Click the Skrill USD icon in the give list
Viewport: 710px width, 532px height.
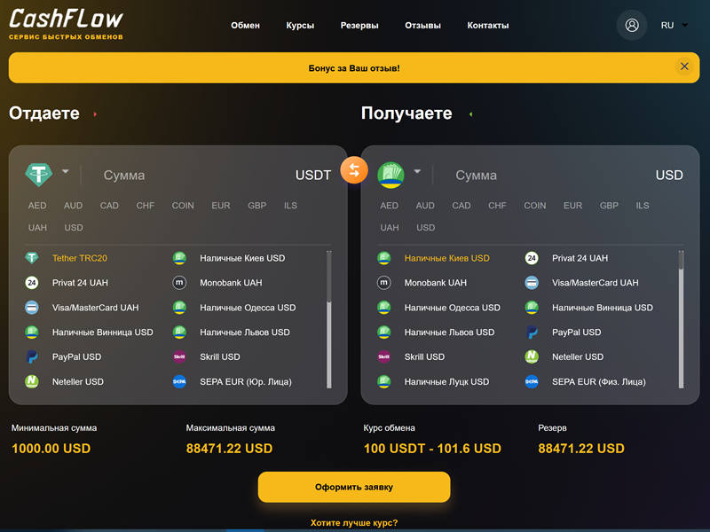coord(179,357)
